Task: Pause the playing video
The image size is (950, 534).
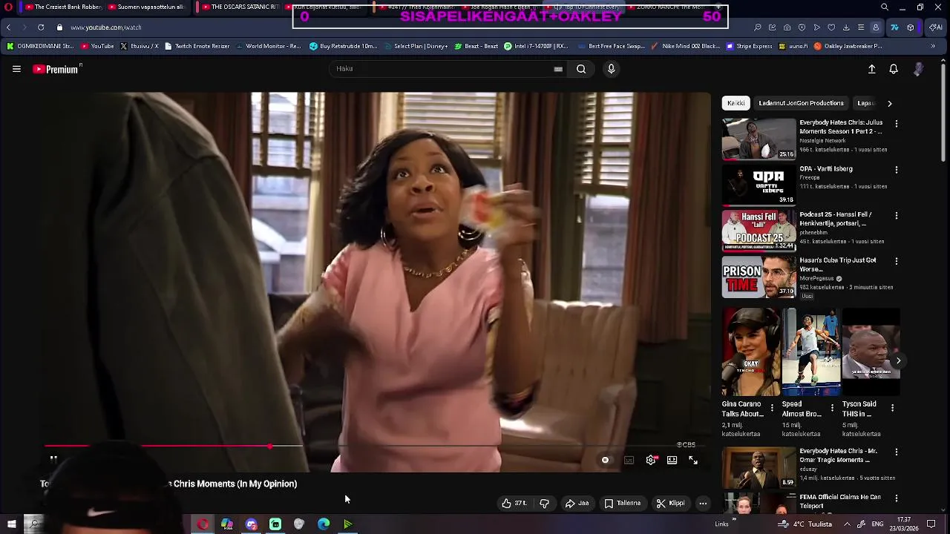Action: pyautogui.click(x=53, y=459)
